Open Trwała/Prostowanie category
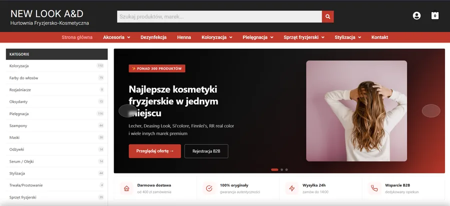Viewport: 450px width, 206px height. (x=57, y=185)
